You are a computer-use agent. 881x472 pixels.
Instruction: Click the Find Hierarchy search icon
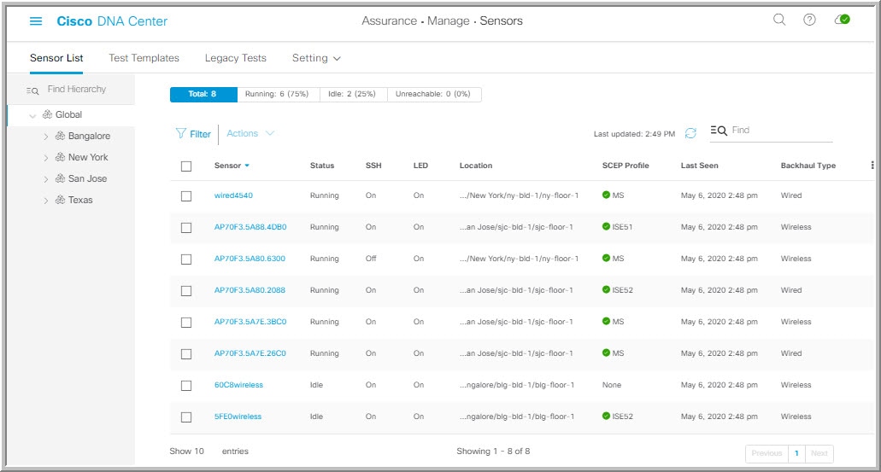(32, 90)
